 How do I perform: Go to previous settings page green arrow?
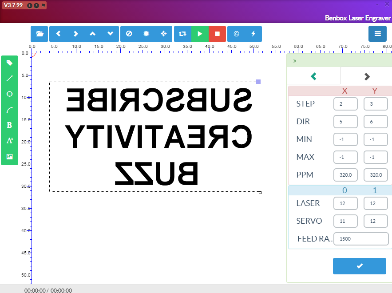(313, 76)
